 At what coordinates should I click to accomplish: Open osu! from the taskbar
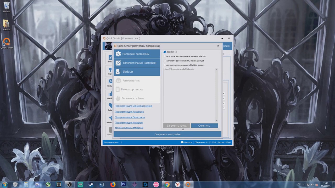pyautogui.click(x=156, y=185)
